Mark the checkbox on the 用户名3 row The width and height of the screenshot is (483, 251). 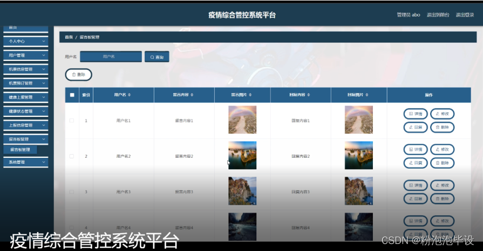(72, 192)
